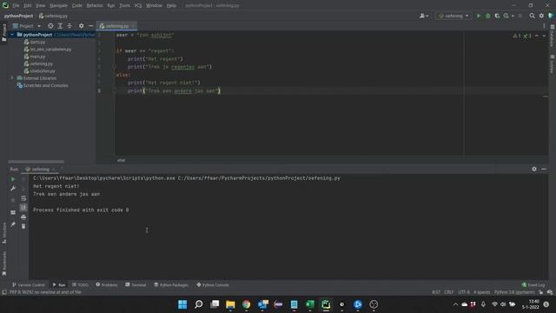The image size is (556, 313).
Task: Open the TODO tool window button
Action: click(80, 285)
